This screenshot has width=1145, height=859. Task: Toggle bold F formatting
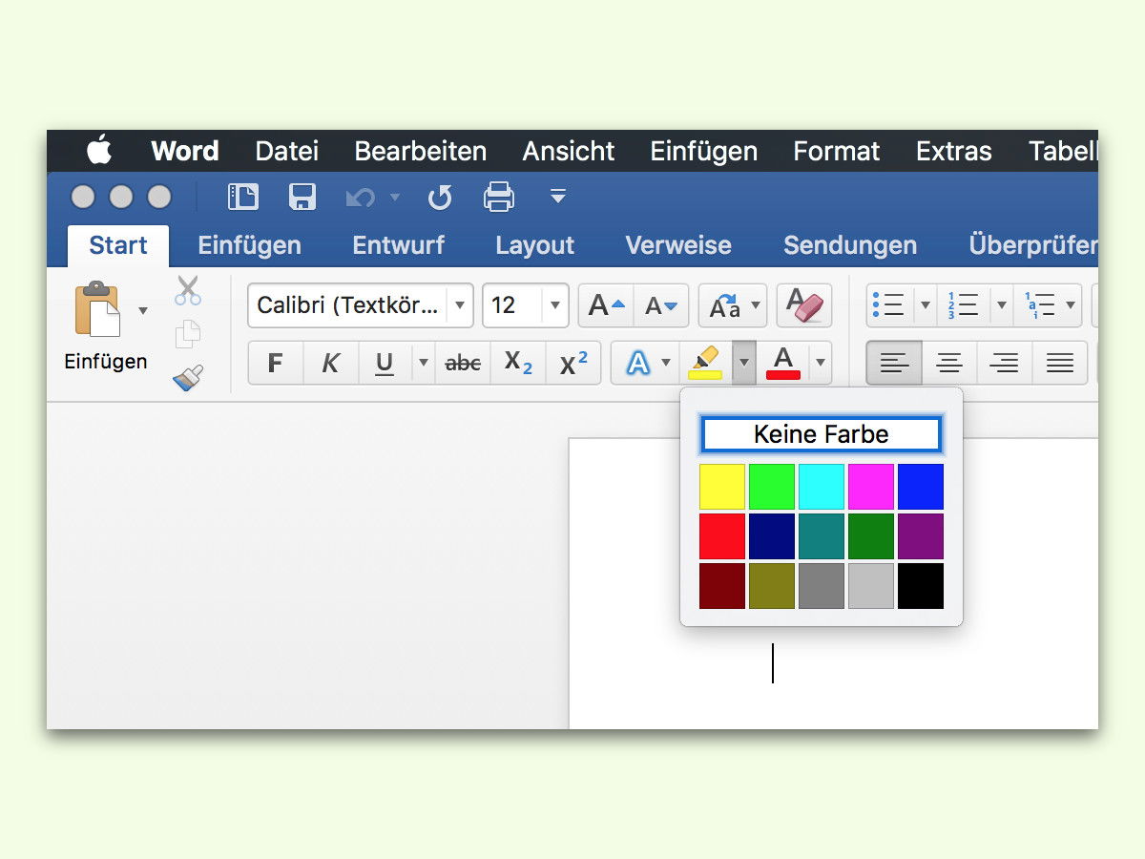[x=276, y=363]
